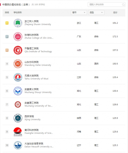Click Xijing University round emblem
Image resolution: width=128 pixels, height=153 pixels.
point(18,118)
